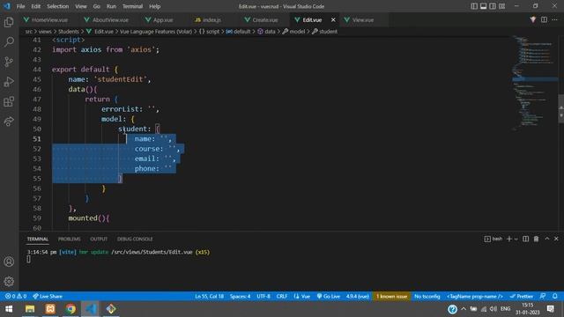Click Ln 55, Col 18 status item
Screen dimensions: 564x317
tap(209, 296)
